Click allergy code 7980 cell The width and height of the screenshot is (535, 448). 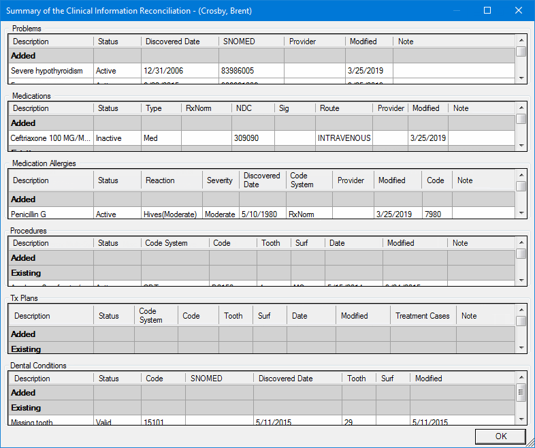click(x=437, y=214)
